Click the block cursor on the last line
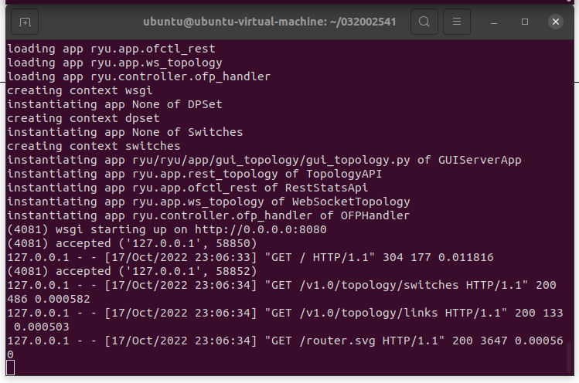Viewport: 579px width, 383px height. coord(11,367)
